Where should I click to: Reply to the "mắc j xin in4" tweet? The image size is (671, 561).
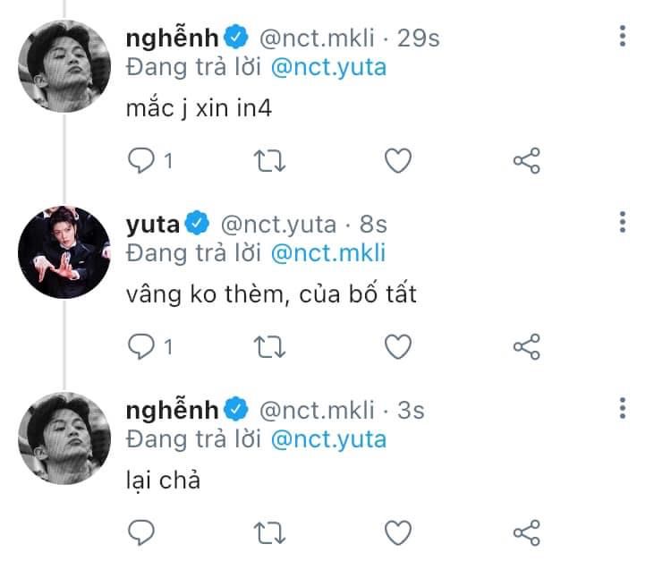(x=141, y=160)
